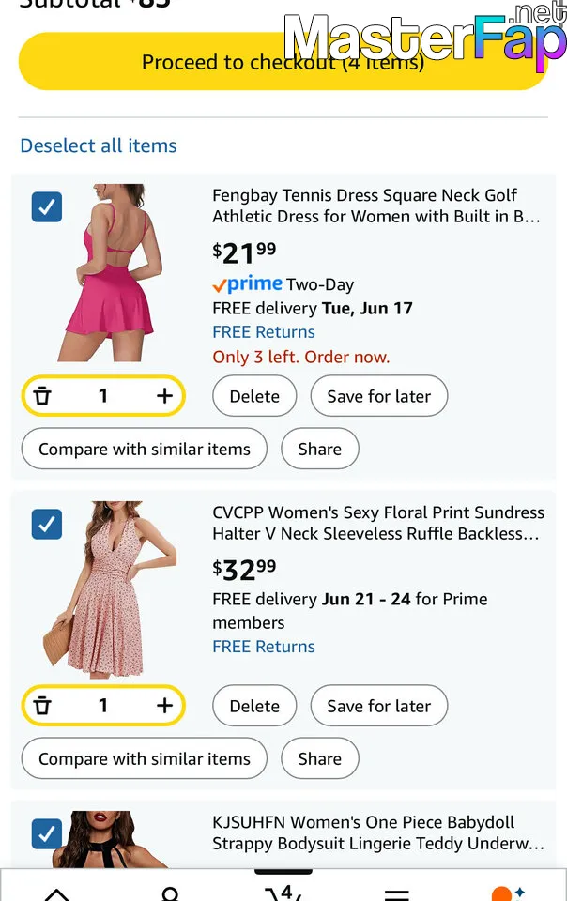Open KJSUHFN Babydoll Bodysuit product title
Screen dimensions: 567x901
click(377, 832)
